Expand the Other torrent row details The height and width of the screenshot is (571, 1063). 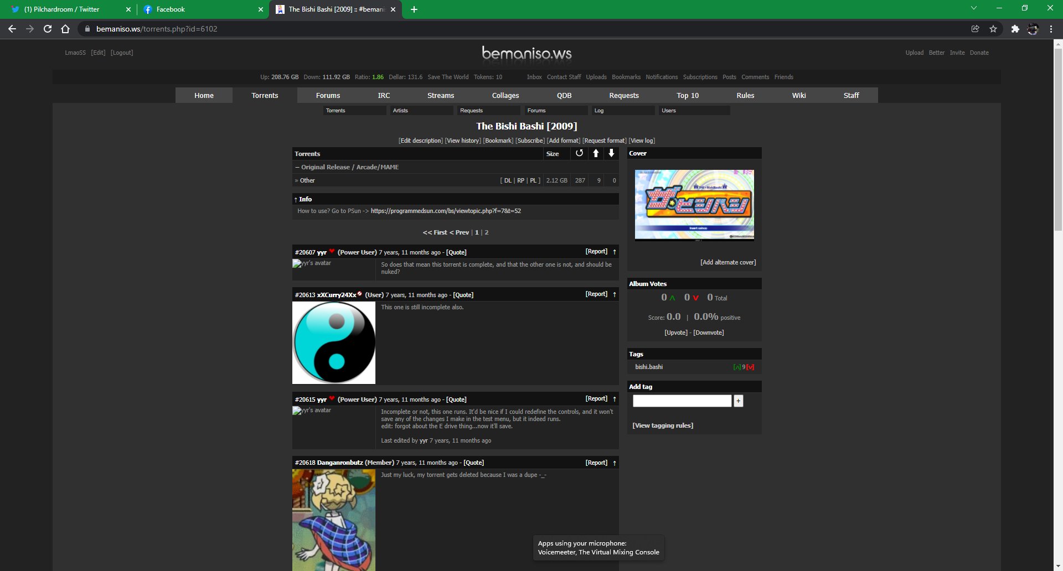307,180
